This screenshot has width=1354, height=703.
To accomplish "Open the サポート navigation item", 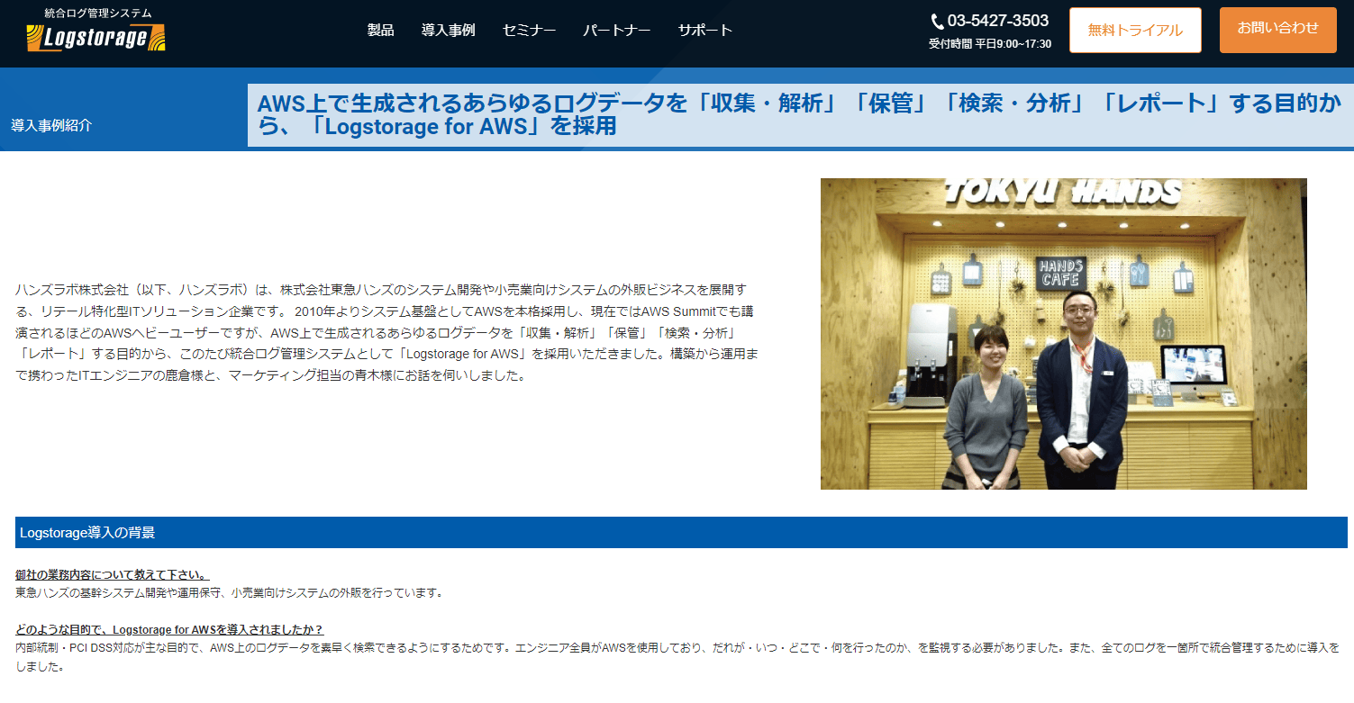I will pyautogui.click(x=704, y=31).
